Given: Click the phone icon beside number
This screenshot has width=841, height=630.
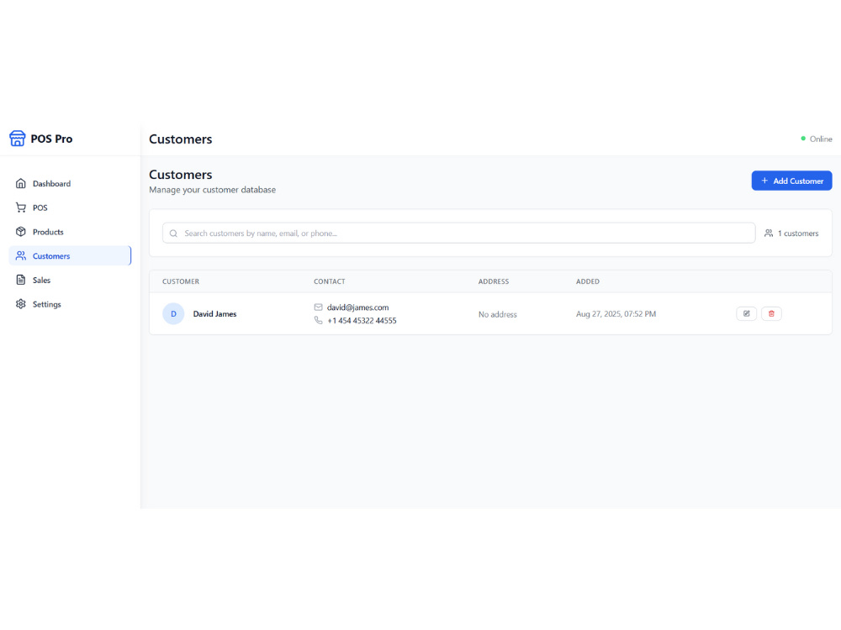Looking at the screenshot, I should tap(318, 320).
